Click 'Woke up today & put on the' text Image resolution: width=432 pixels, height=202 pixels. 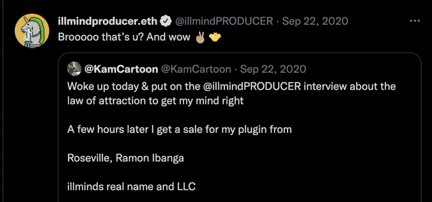coord(133,87)
